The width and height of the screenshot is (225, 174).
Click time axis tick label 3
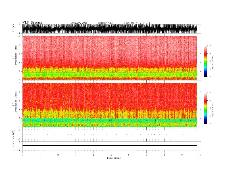(76, 155)
